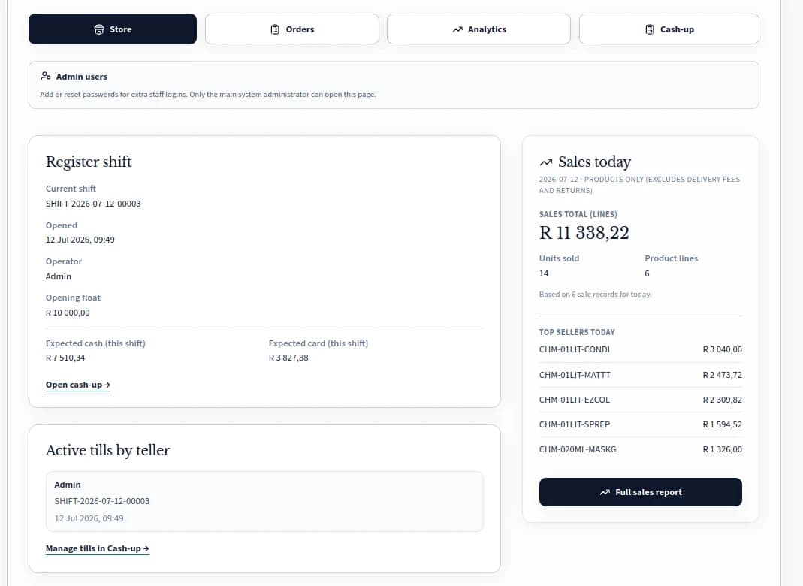Open the Full sales report
Screen dimensions: 803x586
[x=641, y=492]
